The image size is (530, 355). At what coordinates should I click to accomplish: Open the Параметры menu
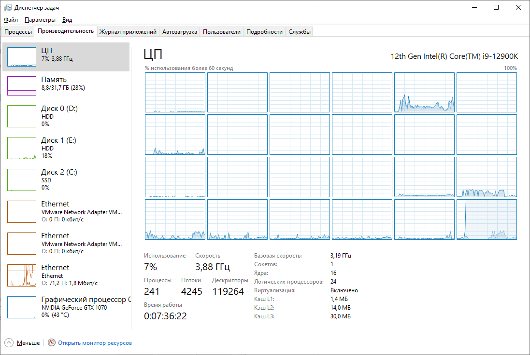(x=40, y=20)
